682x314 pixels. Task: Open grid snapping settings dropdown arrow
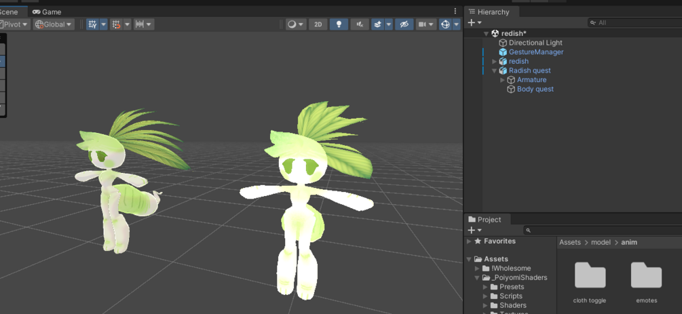(127, 24)
